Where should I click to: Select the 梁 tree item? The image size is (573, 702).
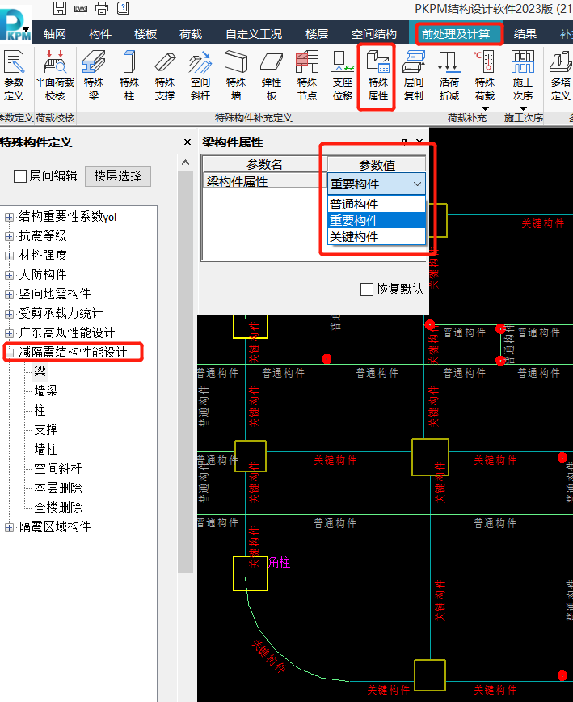pos(40,371)
